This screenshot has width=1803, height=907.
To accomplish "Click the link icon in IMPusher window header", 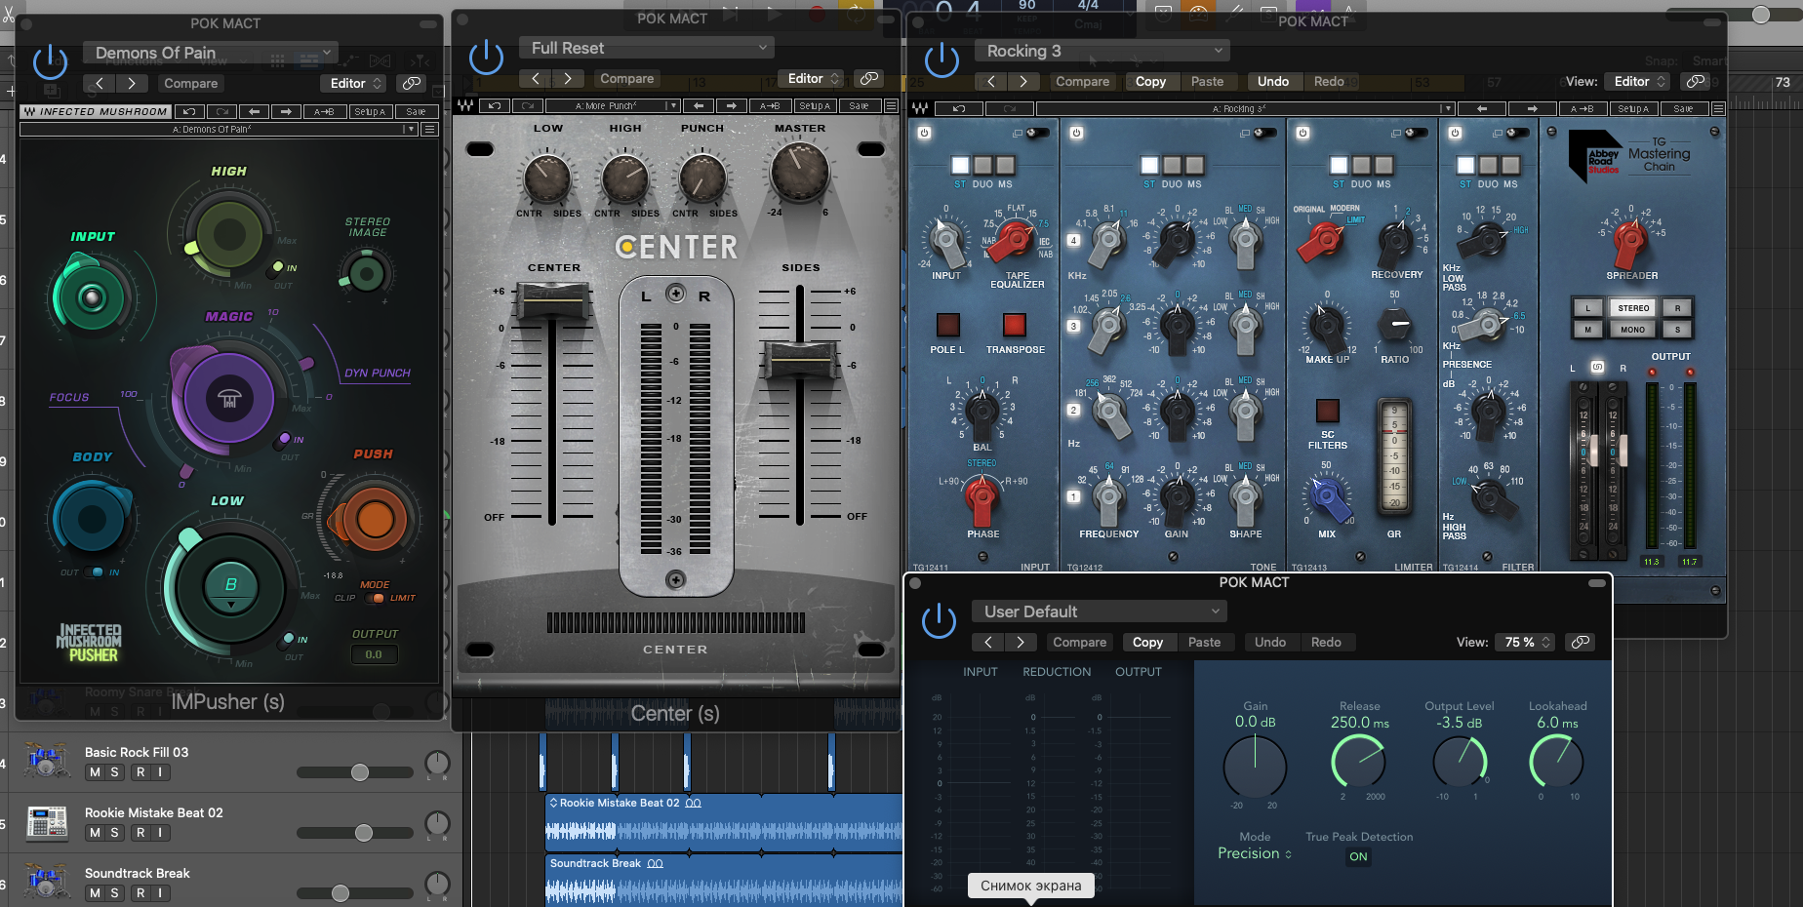I will 413,84.
